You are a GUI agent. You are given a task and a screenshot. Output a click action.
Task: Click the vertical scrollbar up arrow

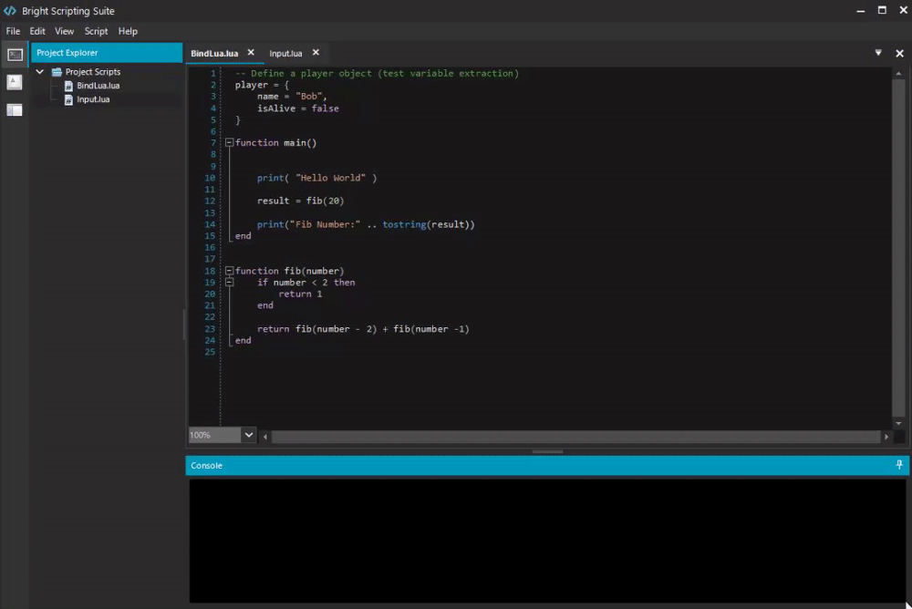[898, 73]
